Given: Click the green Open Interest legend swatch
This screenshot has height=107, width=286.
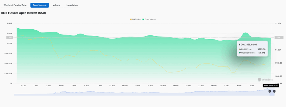Looking at the screenshot, I should click(x=143, y=19).
